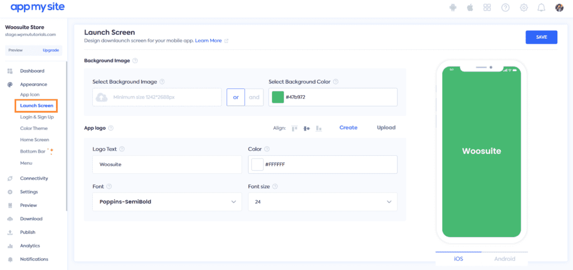Open the settings gear icon in top bar

524,7
